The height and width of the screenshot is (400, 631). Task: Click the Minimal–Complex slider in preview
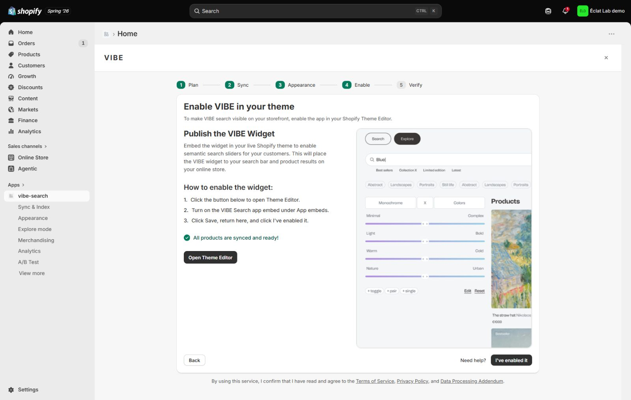pyautogui.click(x=425, y=223)
